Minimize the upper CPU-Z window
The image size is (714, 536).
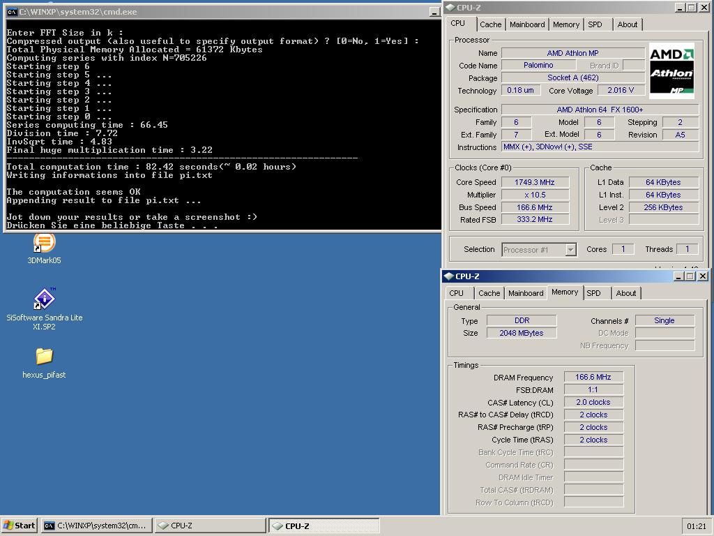coord(680,7)
